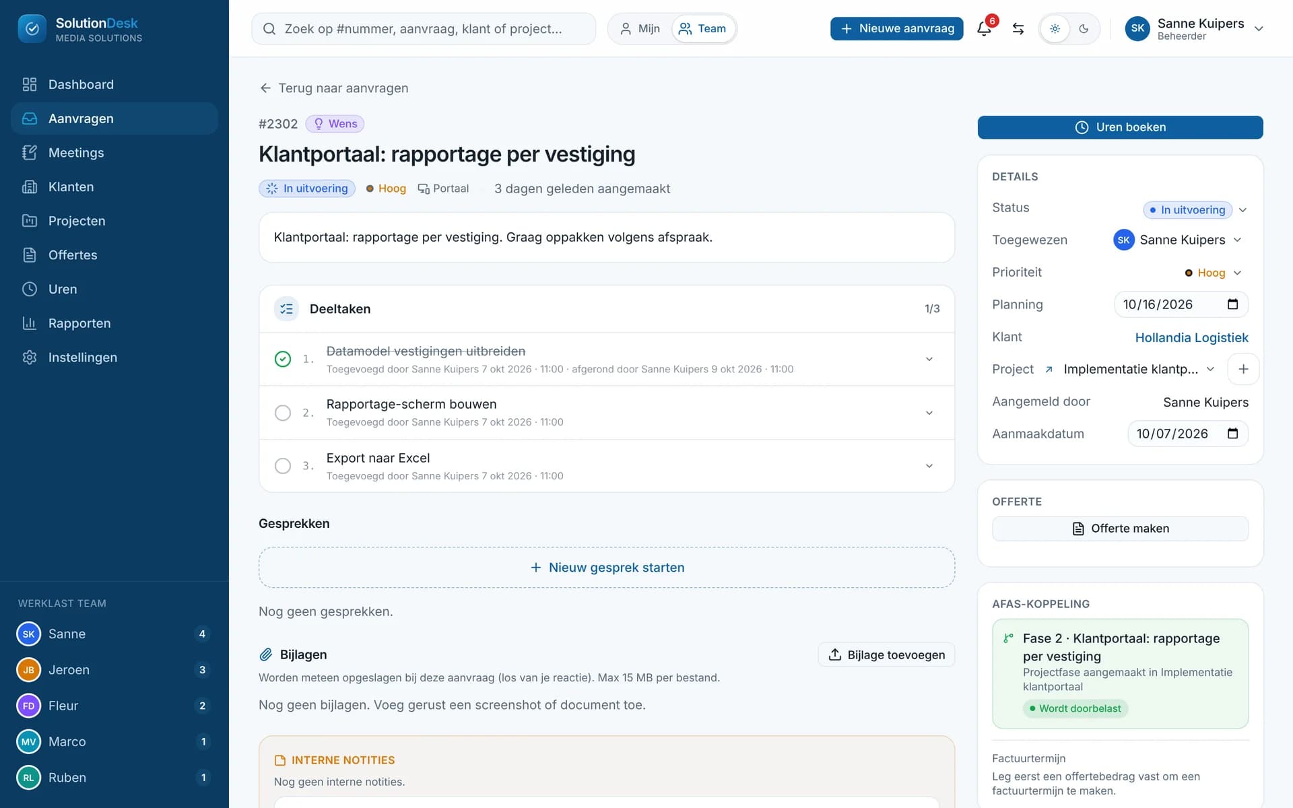Screen dimensions: 1293x808
Task: Switch view to Mijn
Action: click(x=640, y=28)
